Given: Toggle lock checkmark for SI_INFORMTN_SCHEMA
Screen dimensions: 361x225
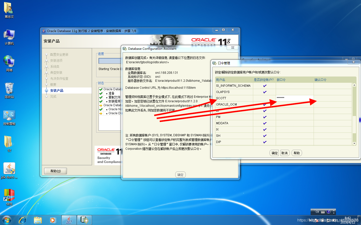Looking at the screenshot, I should point(264,86).
